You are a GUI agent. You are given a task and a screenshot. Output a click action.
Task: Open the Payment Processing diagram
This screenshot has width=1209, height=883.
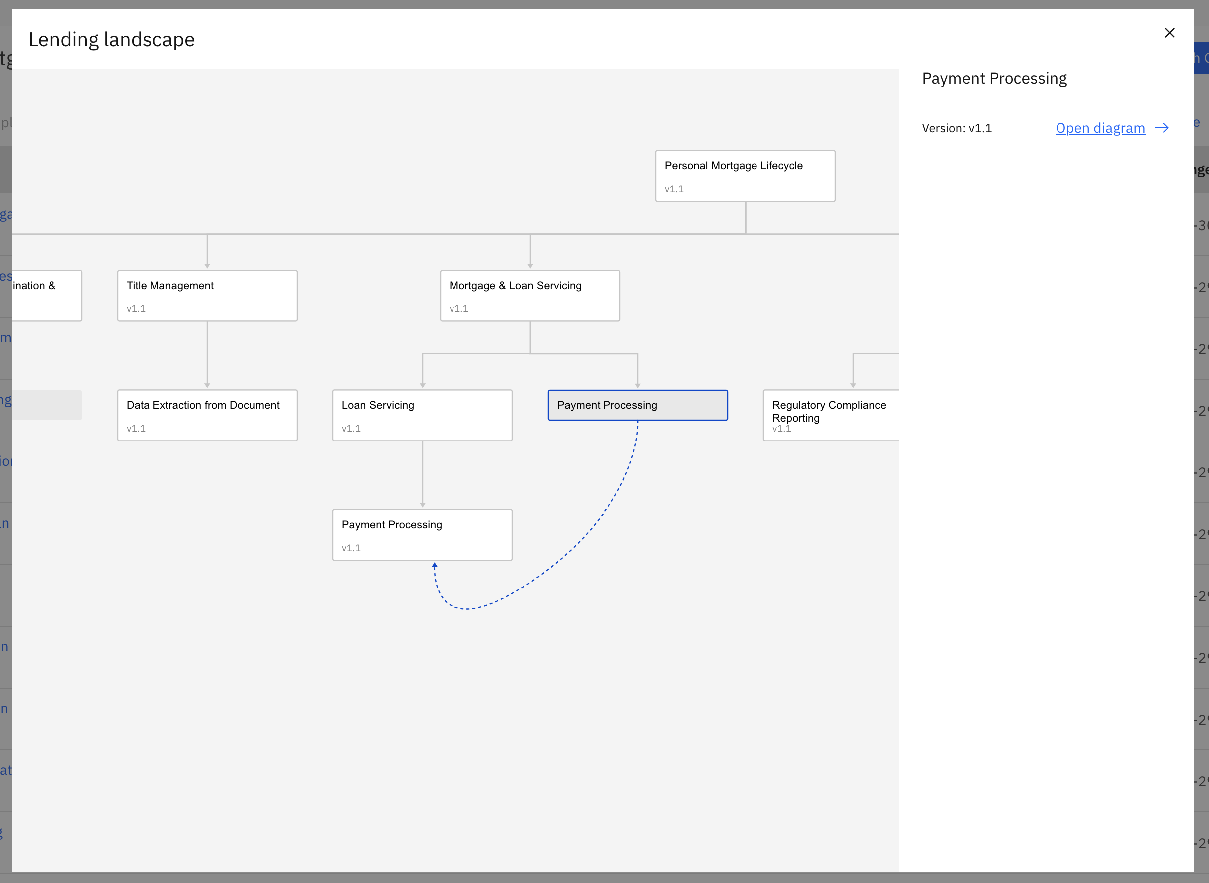[1100, 128]
